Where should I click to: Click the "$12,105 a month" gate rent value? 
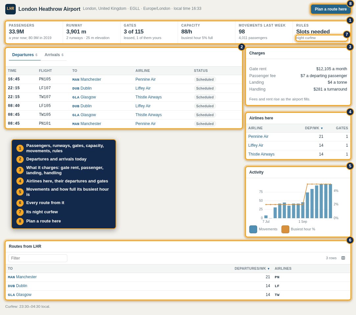click(x=331, y=69)
